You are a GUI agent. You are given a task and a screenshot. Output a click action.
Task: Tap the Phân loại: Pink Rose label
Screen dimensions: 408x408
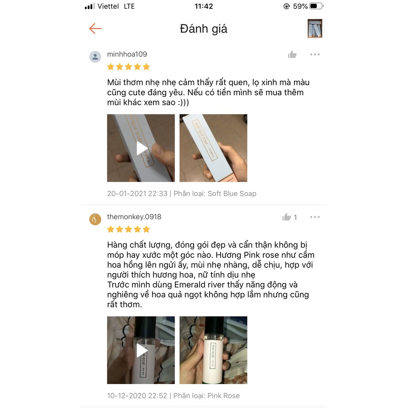tap(207, 396)
